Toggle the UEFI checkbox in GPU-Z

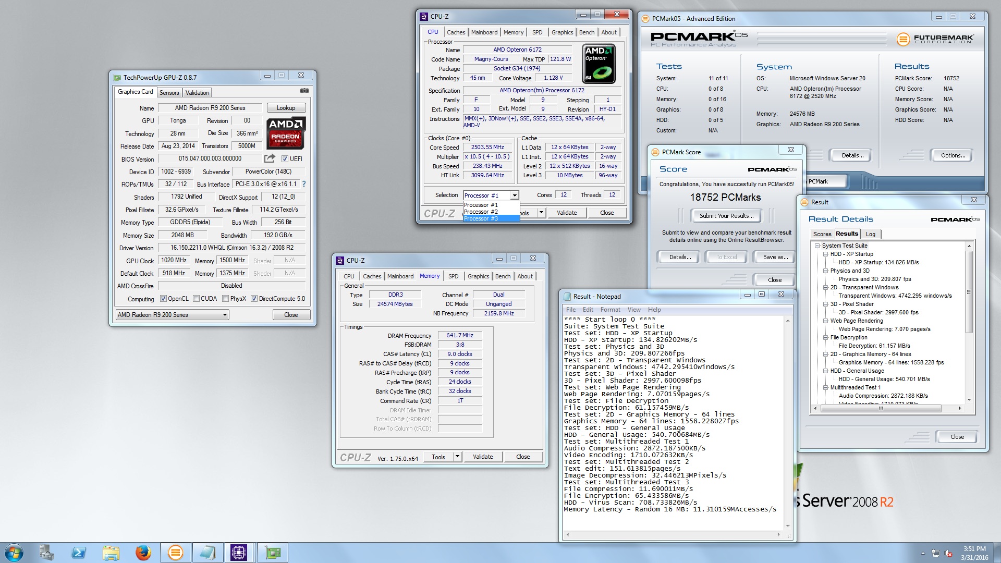(285, 158)
